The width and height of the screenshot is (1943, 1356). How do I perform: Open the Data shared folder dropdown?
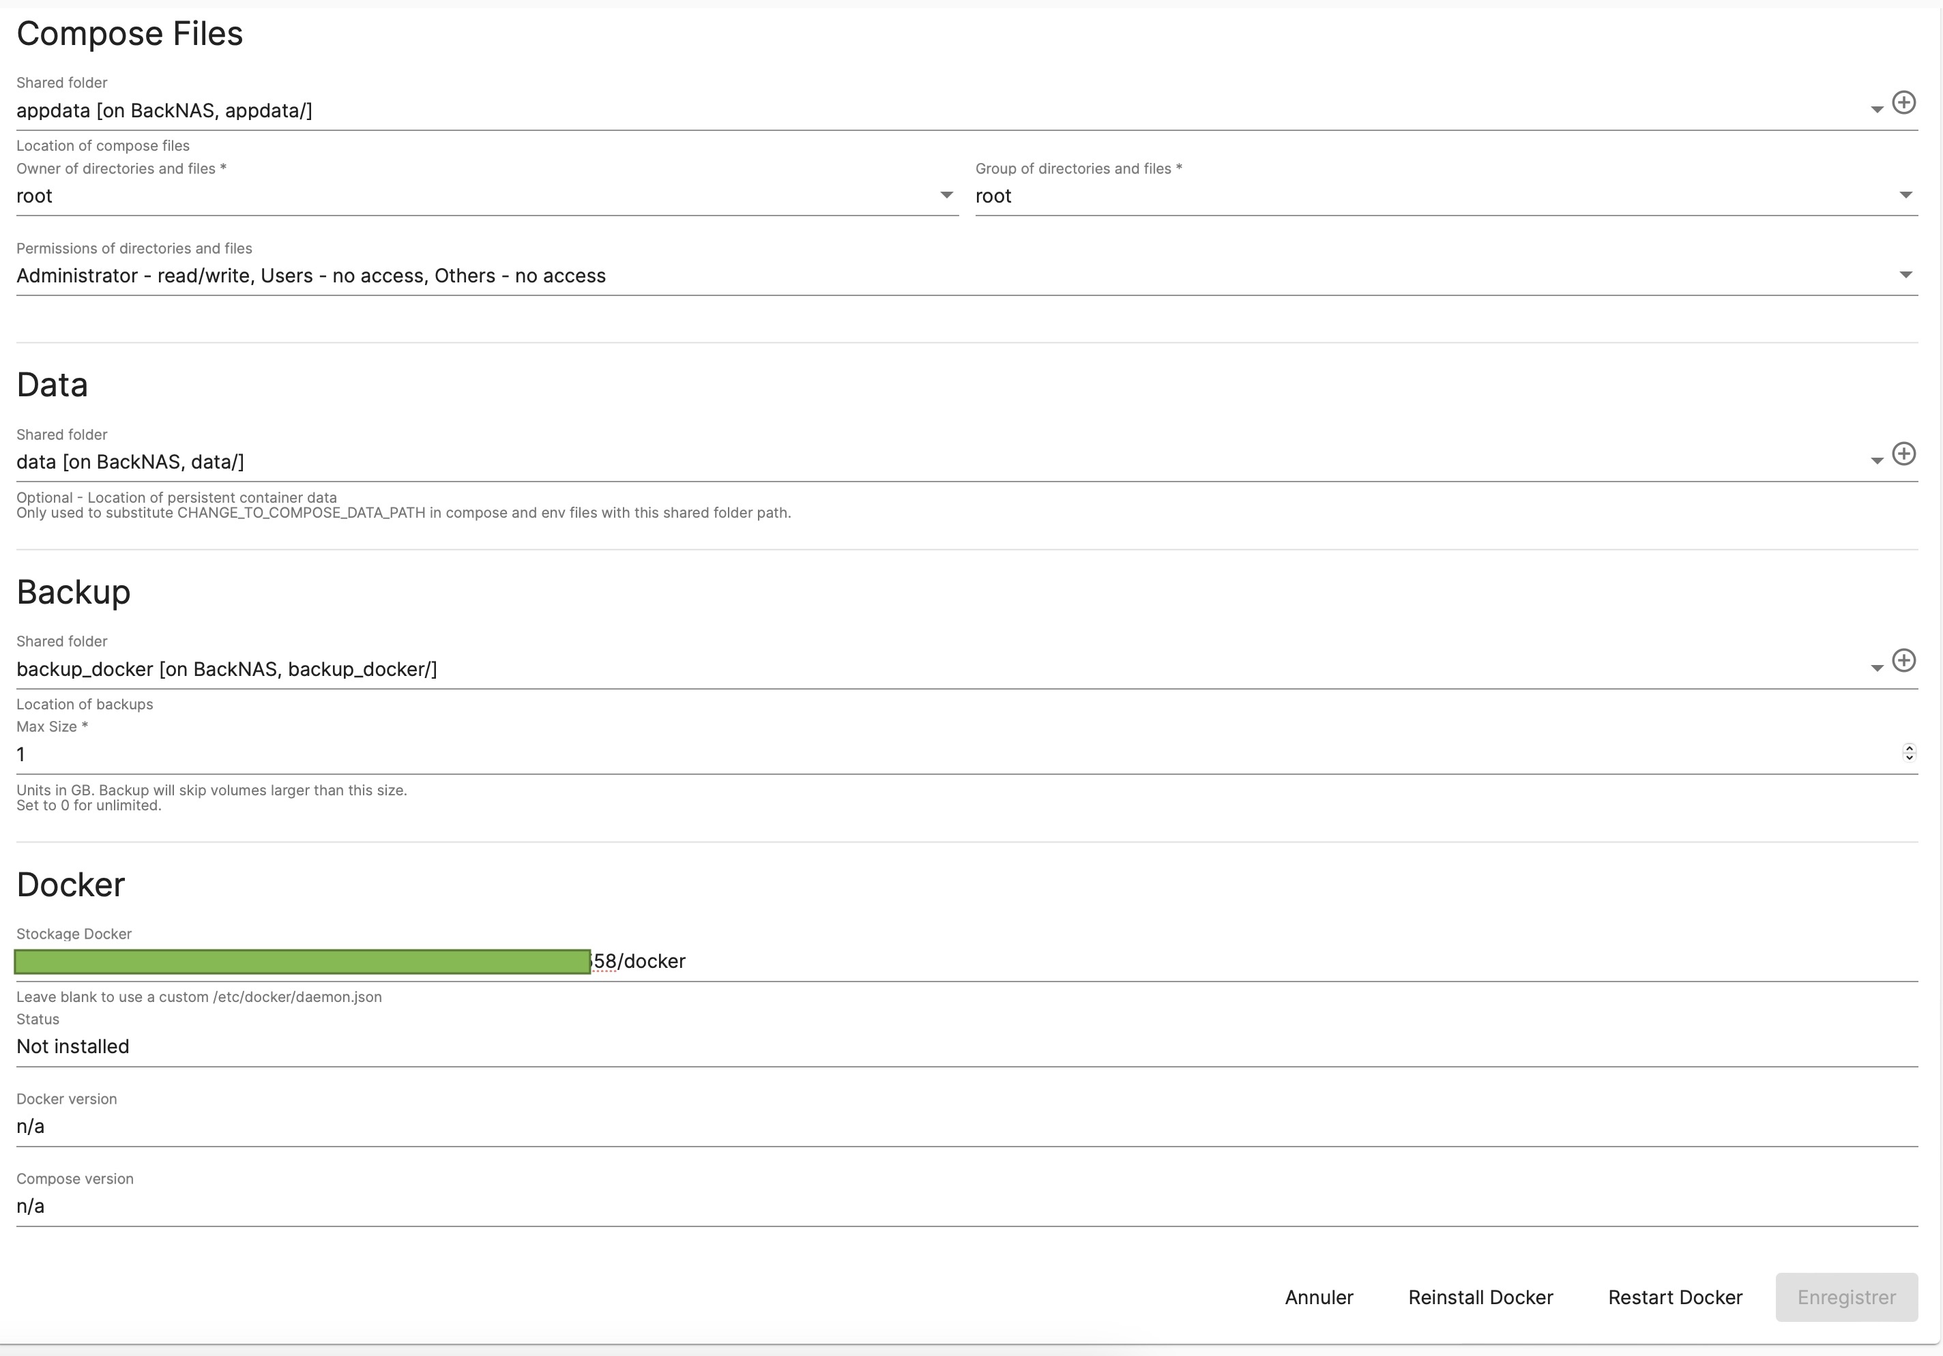tap(1876, 461)
